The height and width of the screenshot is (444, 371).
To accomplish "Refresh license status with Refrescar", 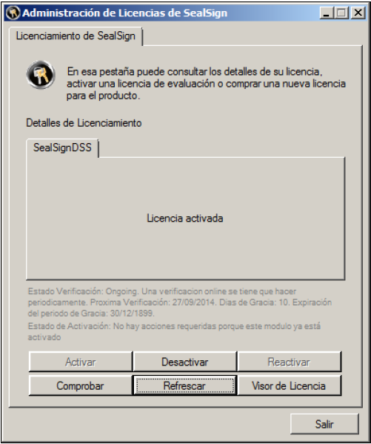I will click(x=185, y=385).
